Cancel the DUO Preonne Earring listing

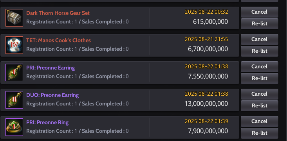point(259,94)
